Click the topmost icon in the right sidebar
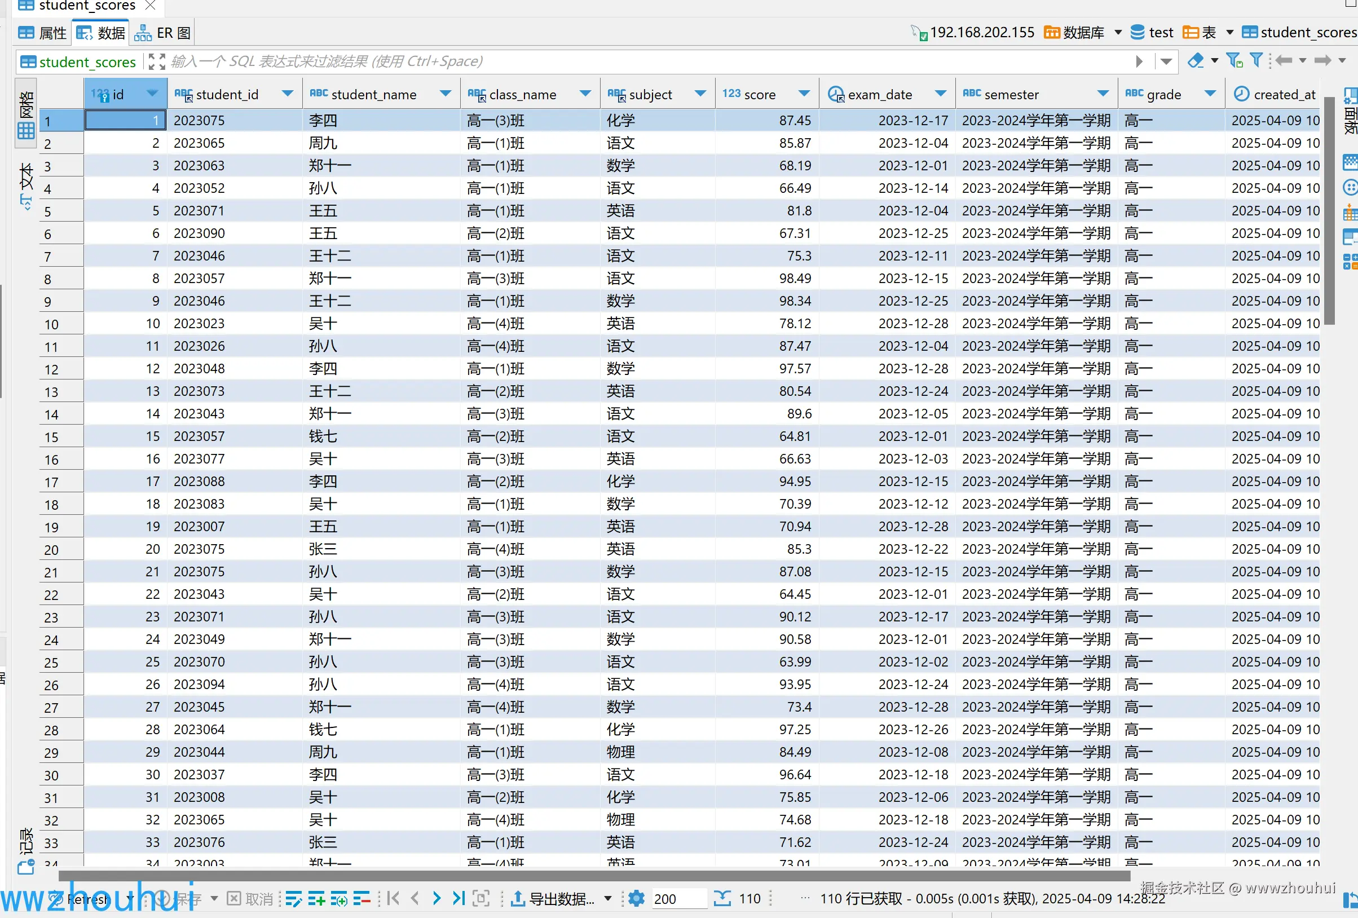Image resolution: width=1358 pixels, height=918 pixels. pyautogui.click(x=1351, y=96)
